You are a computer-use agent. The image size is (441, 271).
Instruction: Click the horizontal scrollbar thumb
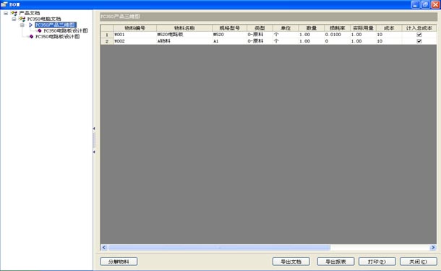[219, 247]
